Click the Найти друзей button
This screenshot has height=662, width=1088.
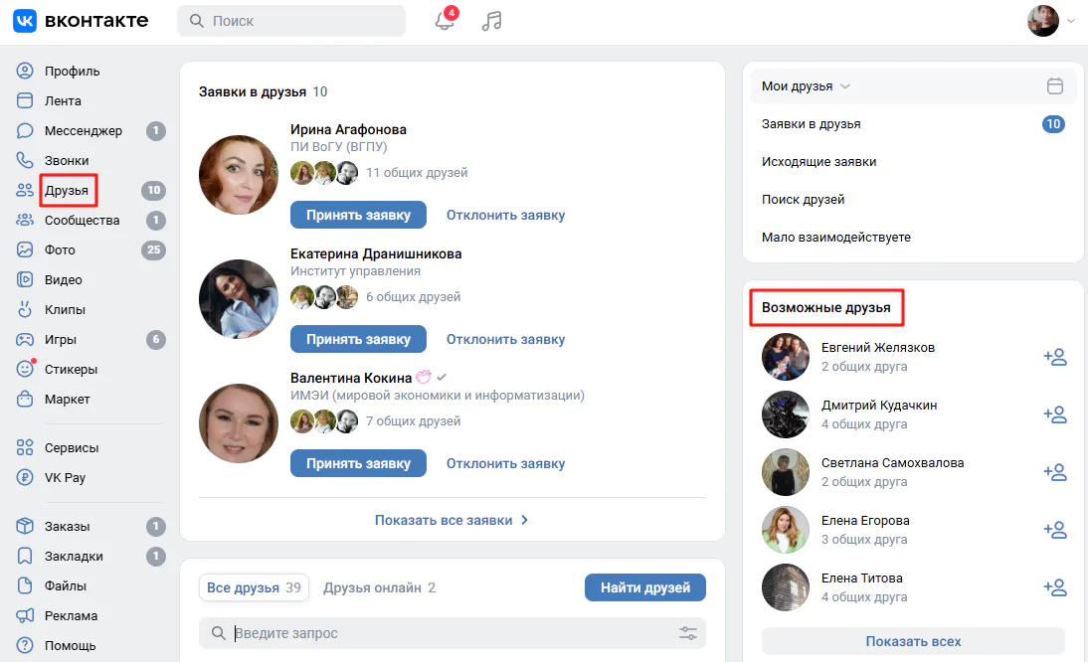click(645, 587)
